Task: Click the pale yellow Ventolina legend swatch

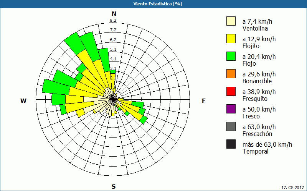Action: (231, 21)
